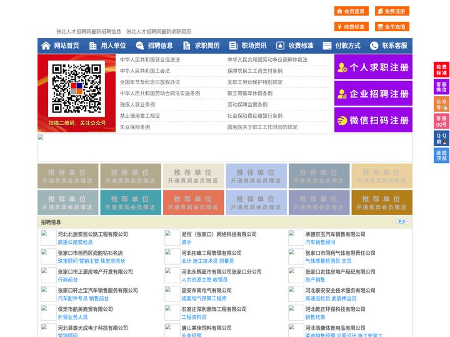
Task: Open the job link 行政前台
Action: click(x=67, y=280)
